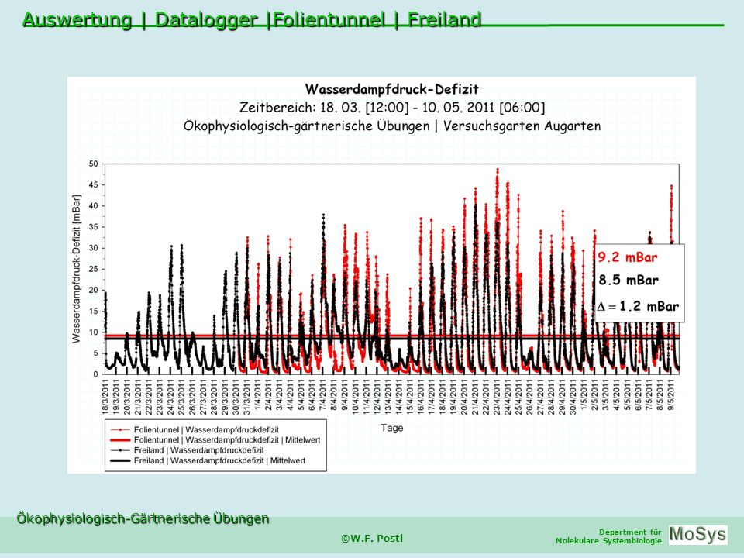Click the y-axis tick label '45'

(x=94, y=185)
